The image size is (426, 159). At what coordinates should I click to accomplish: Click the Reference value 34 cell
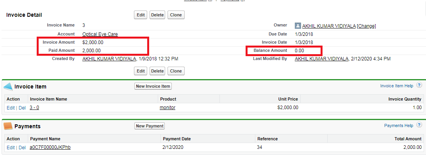[x=259, y=147]
